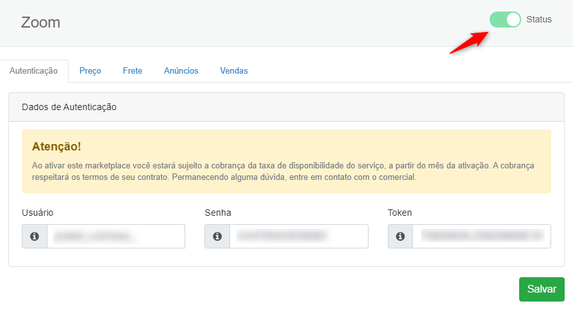The height and width of the screenshot is (315, 573).
Task: Open the Autenticação tab
Action: (33, 71)
